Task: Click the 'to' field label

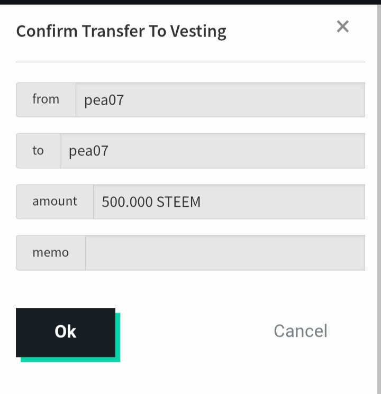Action: coord(38,151)
